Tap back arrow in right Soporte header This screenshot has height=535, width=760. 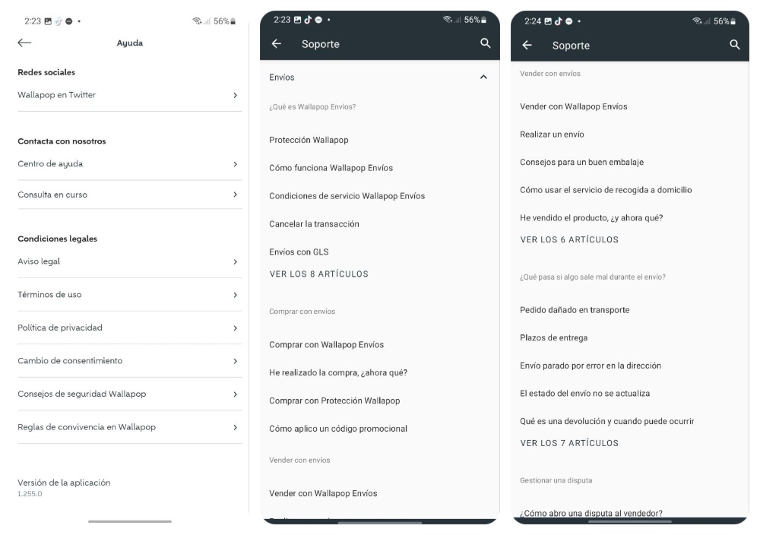click(527, 45)
